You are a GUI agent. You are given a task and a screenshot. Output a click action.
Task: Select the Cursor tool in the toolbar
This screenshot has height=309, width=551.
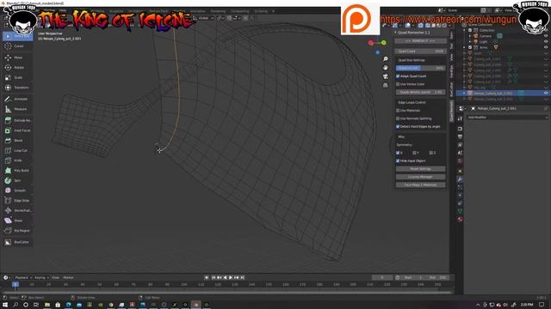[17, 45]
